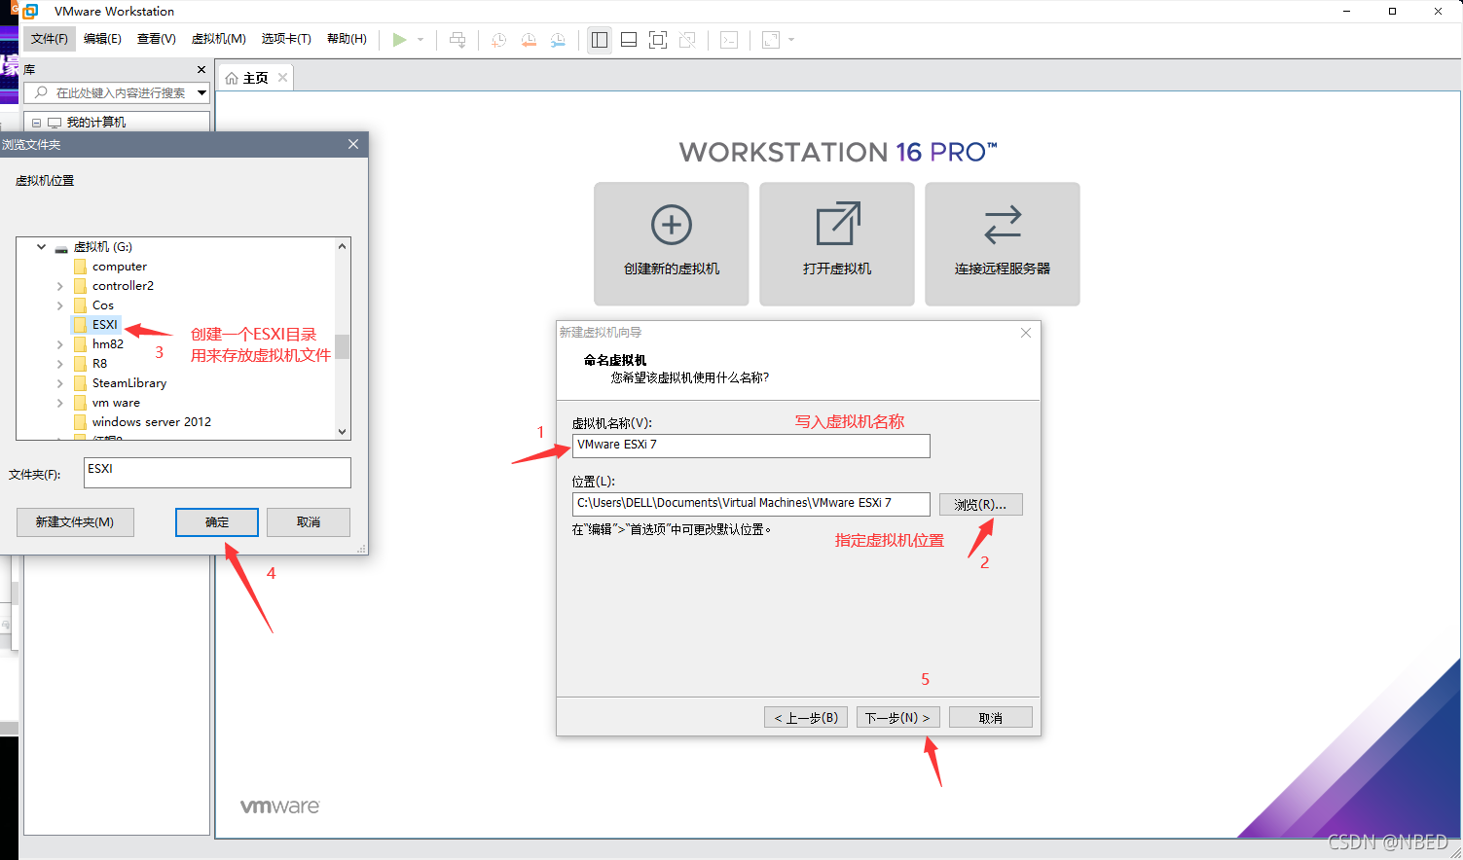Click the folder tree scroll down arrow

(x=342, y=432)
